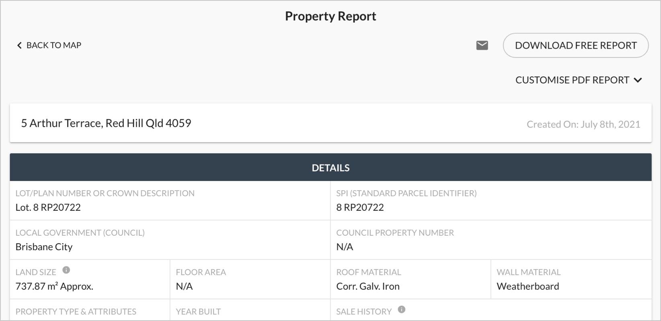Screen dimensions: 661x321
Task: Click the Weatherboard wall material value
Action: [528, 286]
